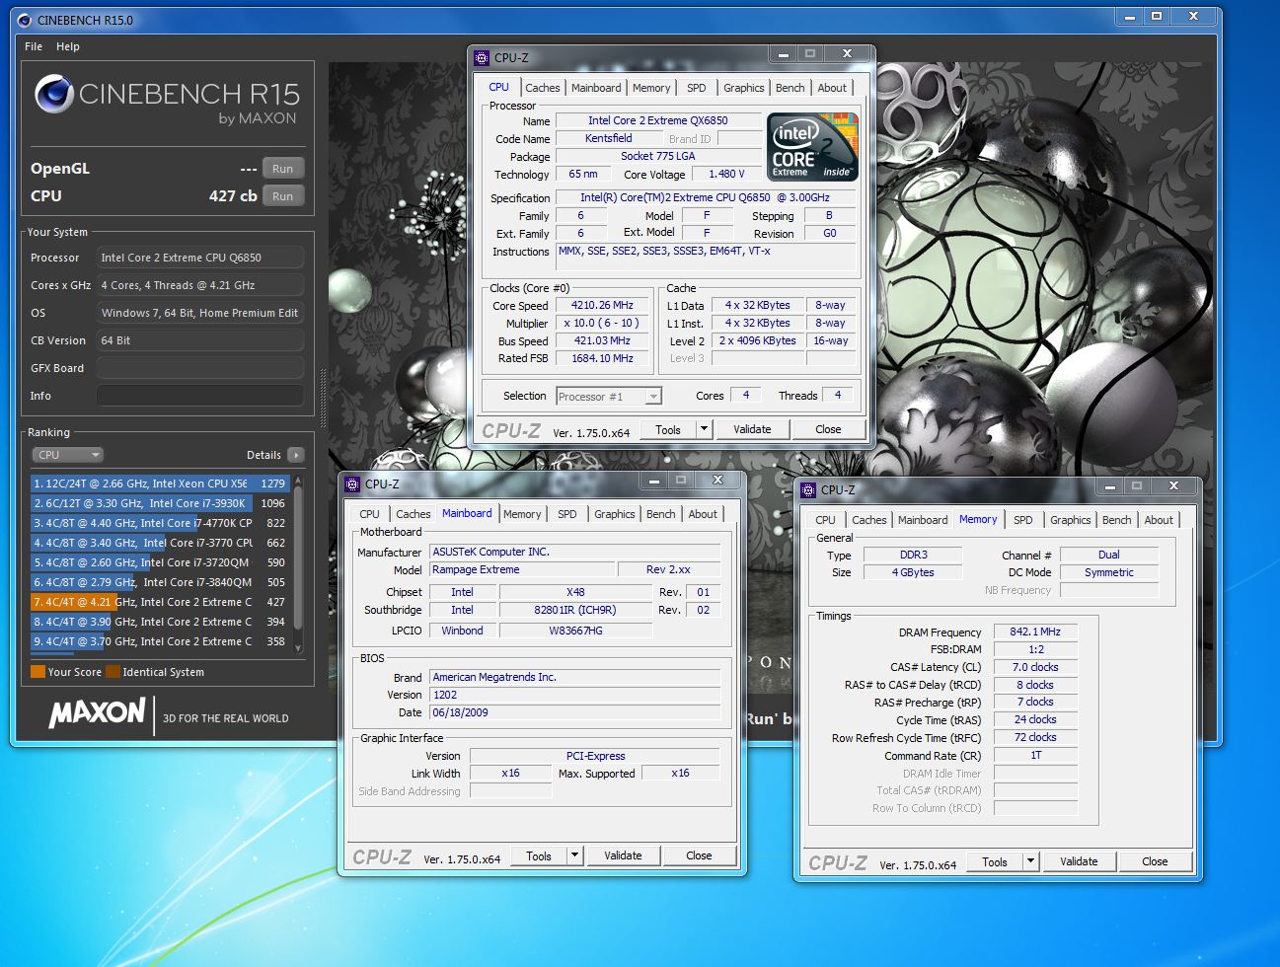
Task: Click the Rampage Extreme model field
Action: pyautogui.click(x=522, y=570)
